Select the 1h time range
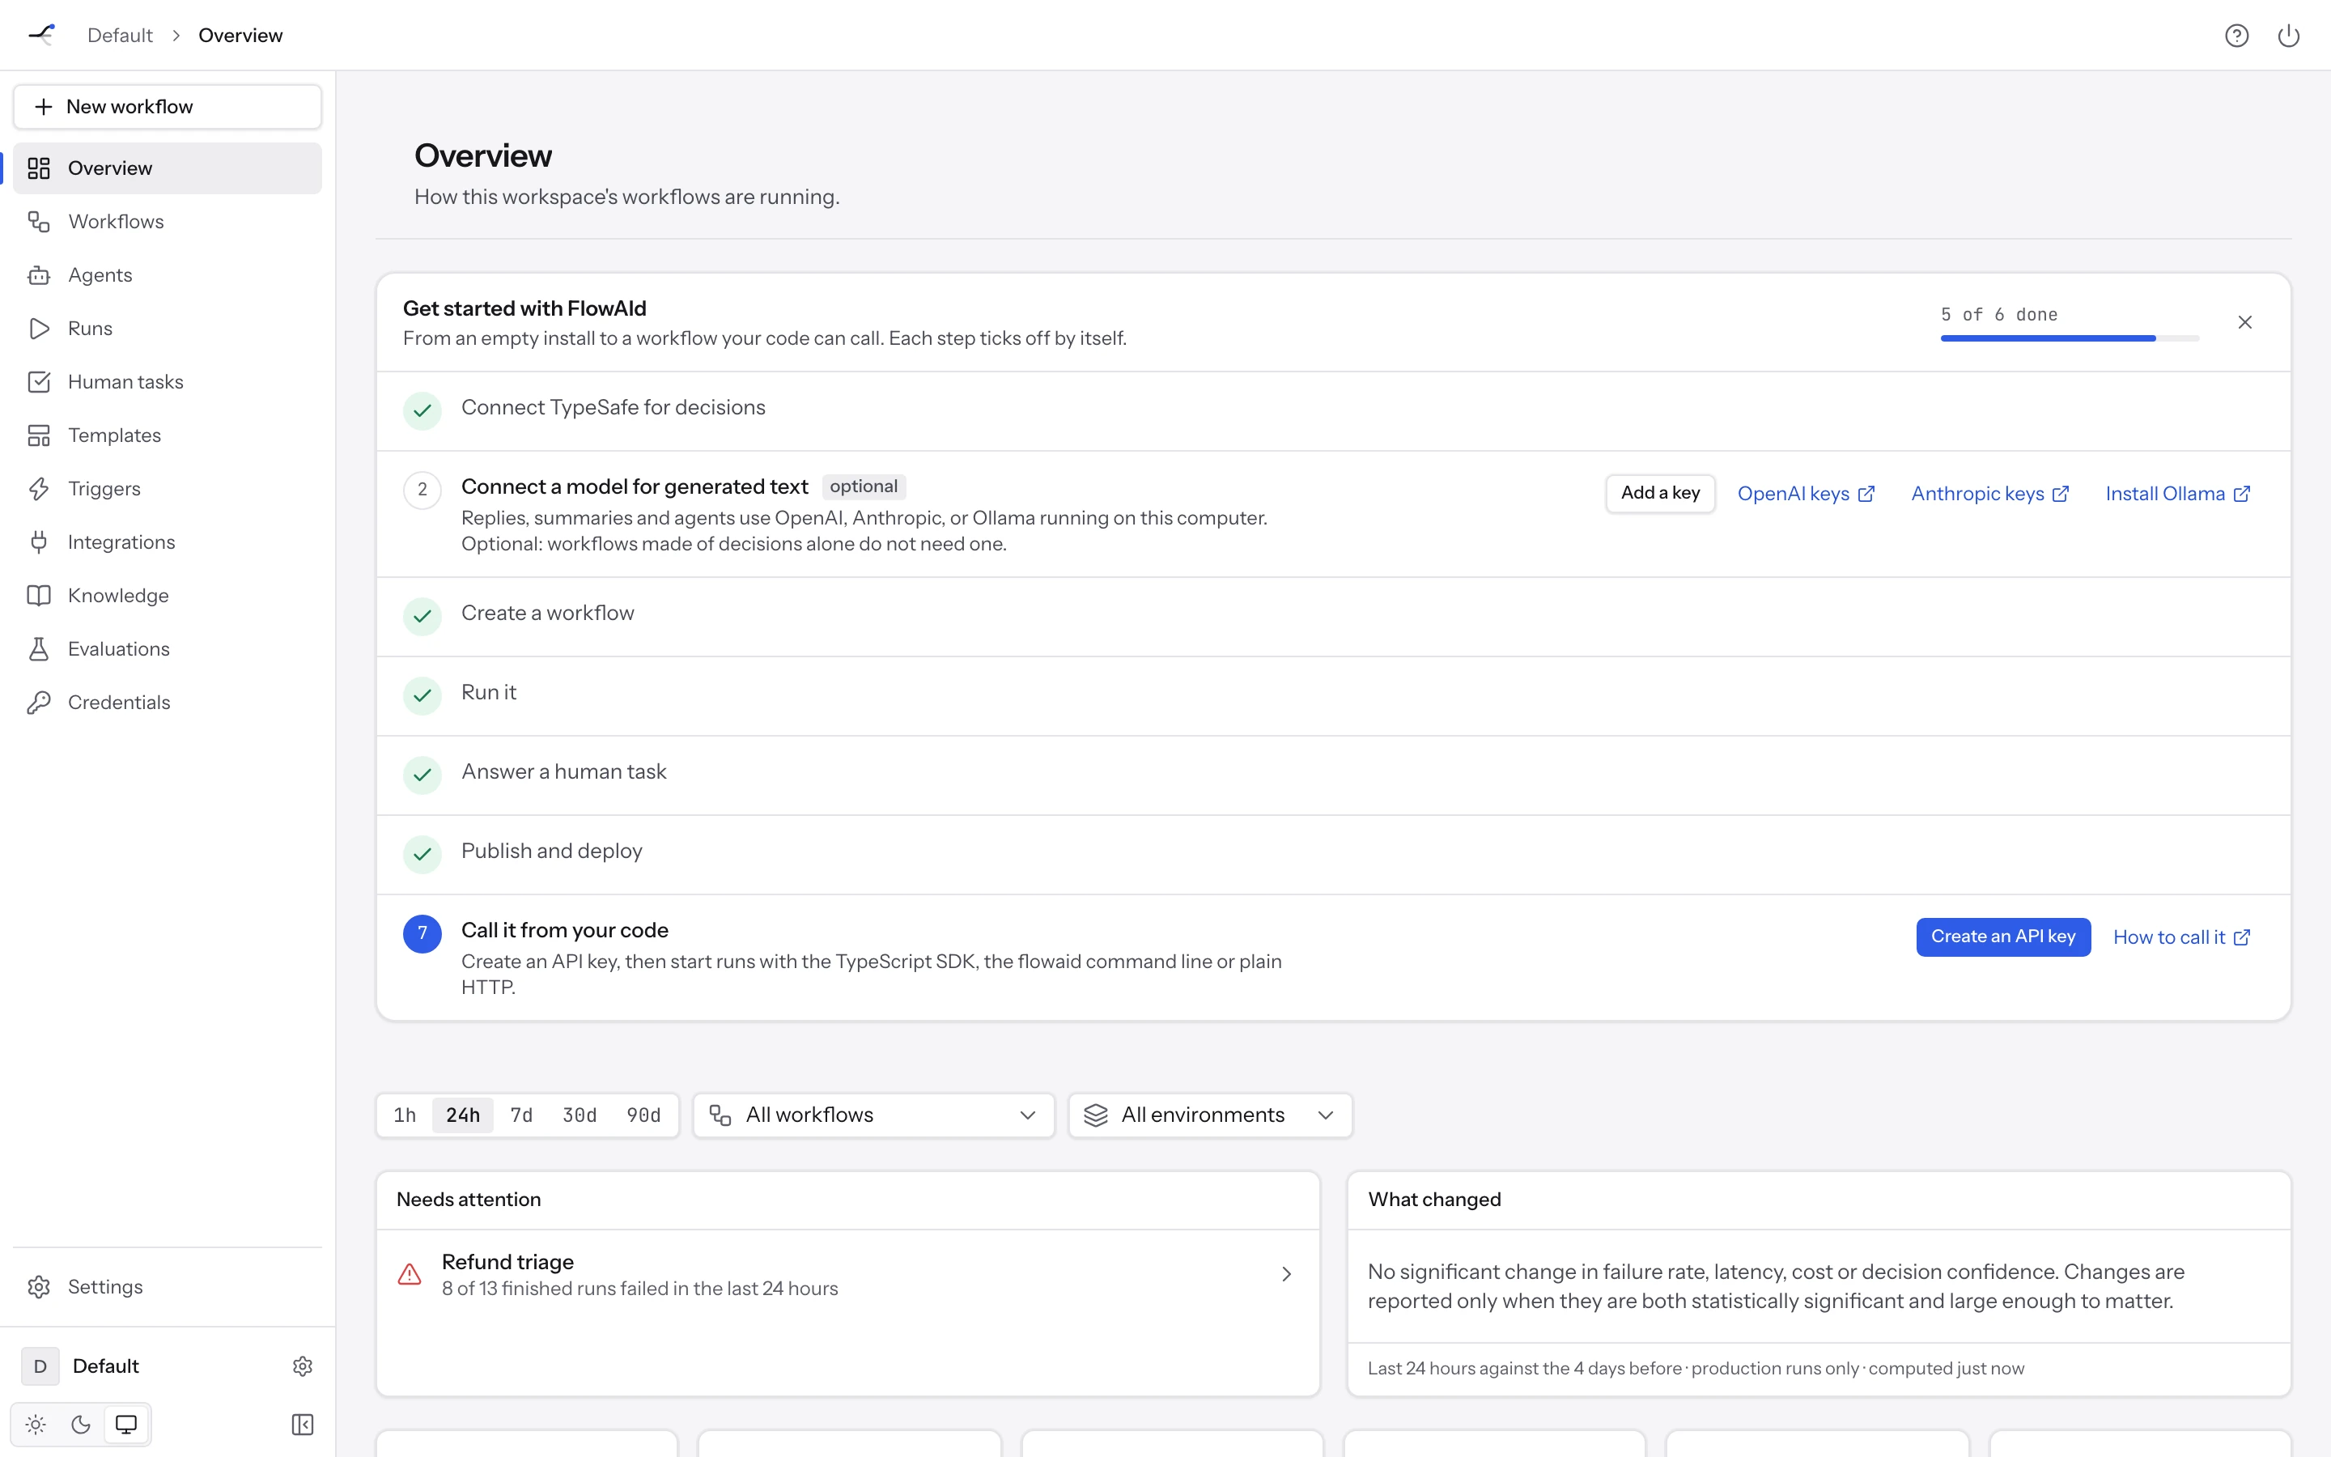This screenshot has width=2331, height=1457. coord(405,1115)
